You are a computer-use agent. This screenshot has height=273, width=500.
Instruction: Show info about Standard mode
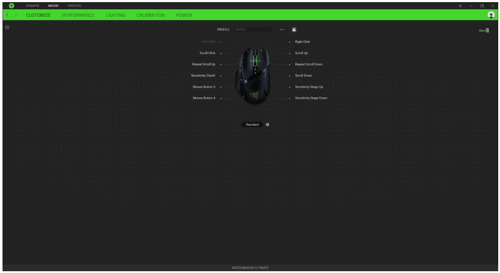click(x=268, y=125)
